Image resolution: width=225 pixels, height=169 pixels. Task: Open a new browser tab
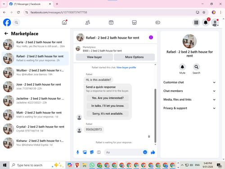57,4
